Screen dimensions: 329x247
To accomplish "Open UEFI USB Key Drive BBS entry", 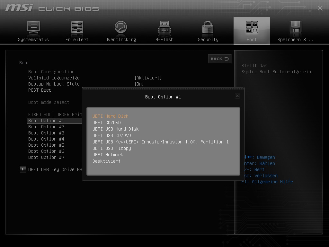I will tap(55, 169).
